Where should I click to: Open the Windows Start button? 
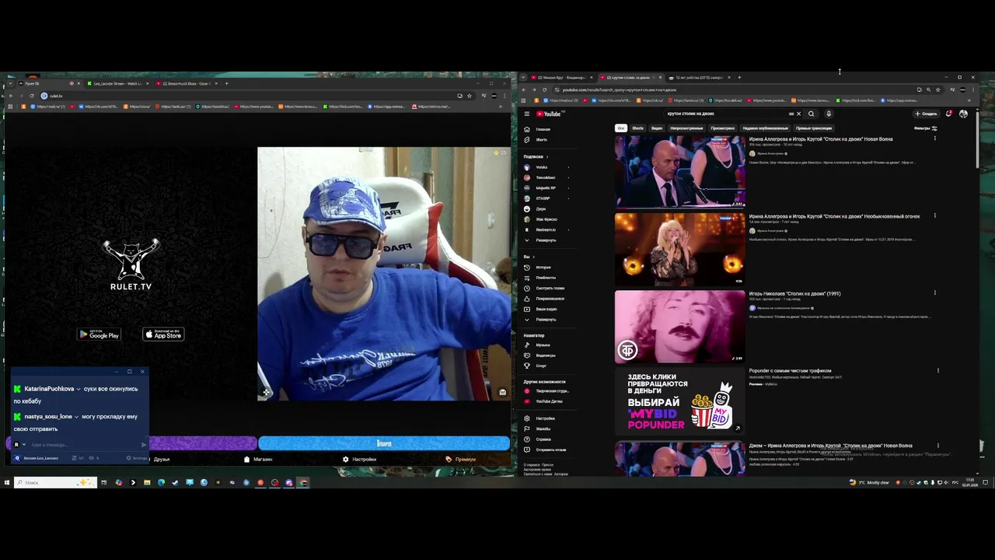(x=6, y=482)
